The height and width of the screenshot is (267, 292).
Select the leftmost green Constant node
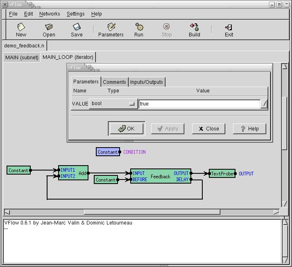pos(18,171)
